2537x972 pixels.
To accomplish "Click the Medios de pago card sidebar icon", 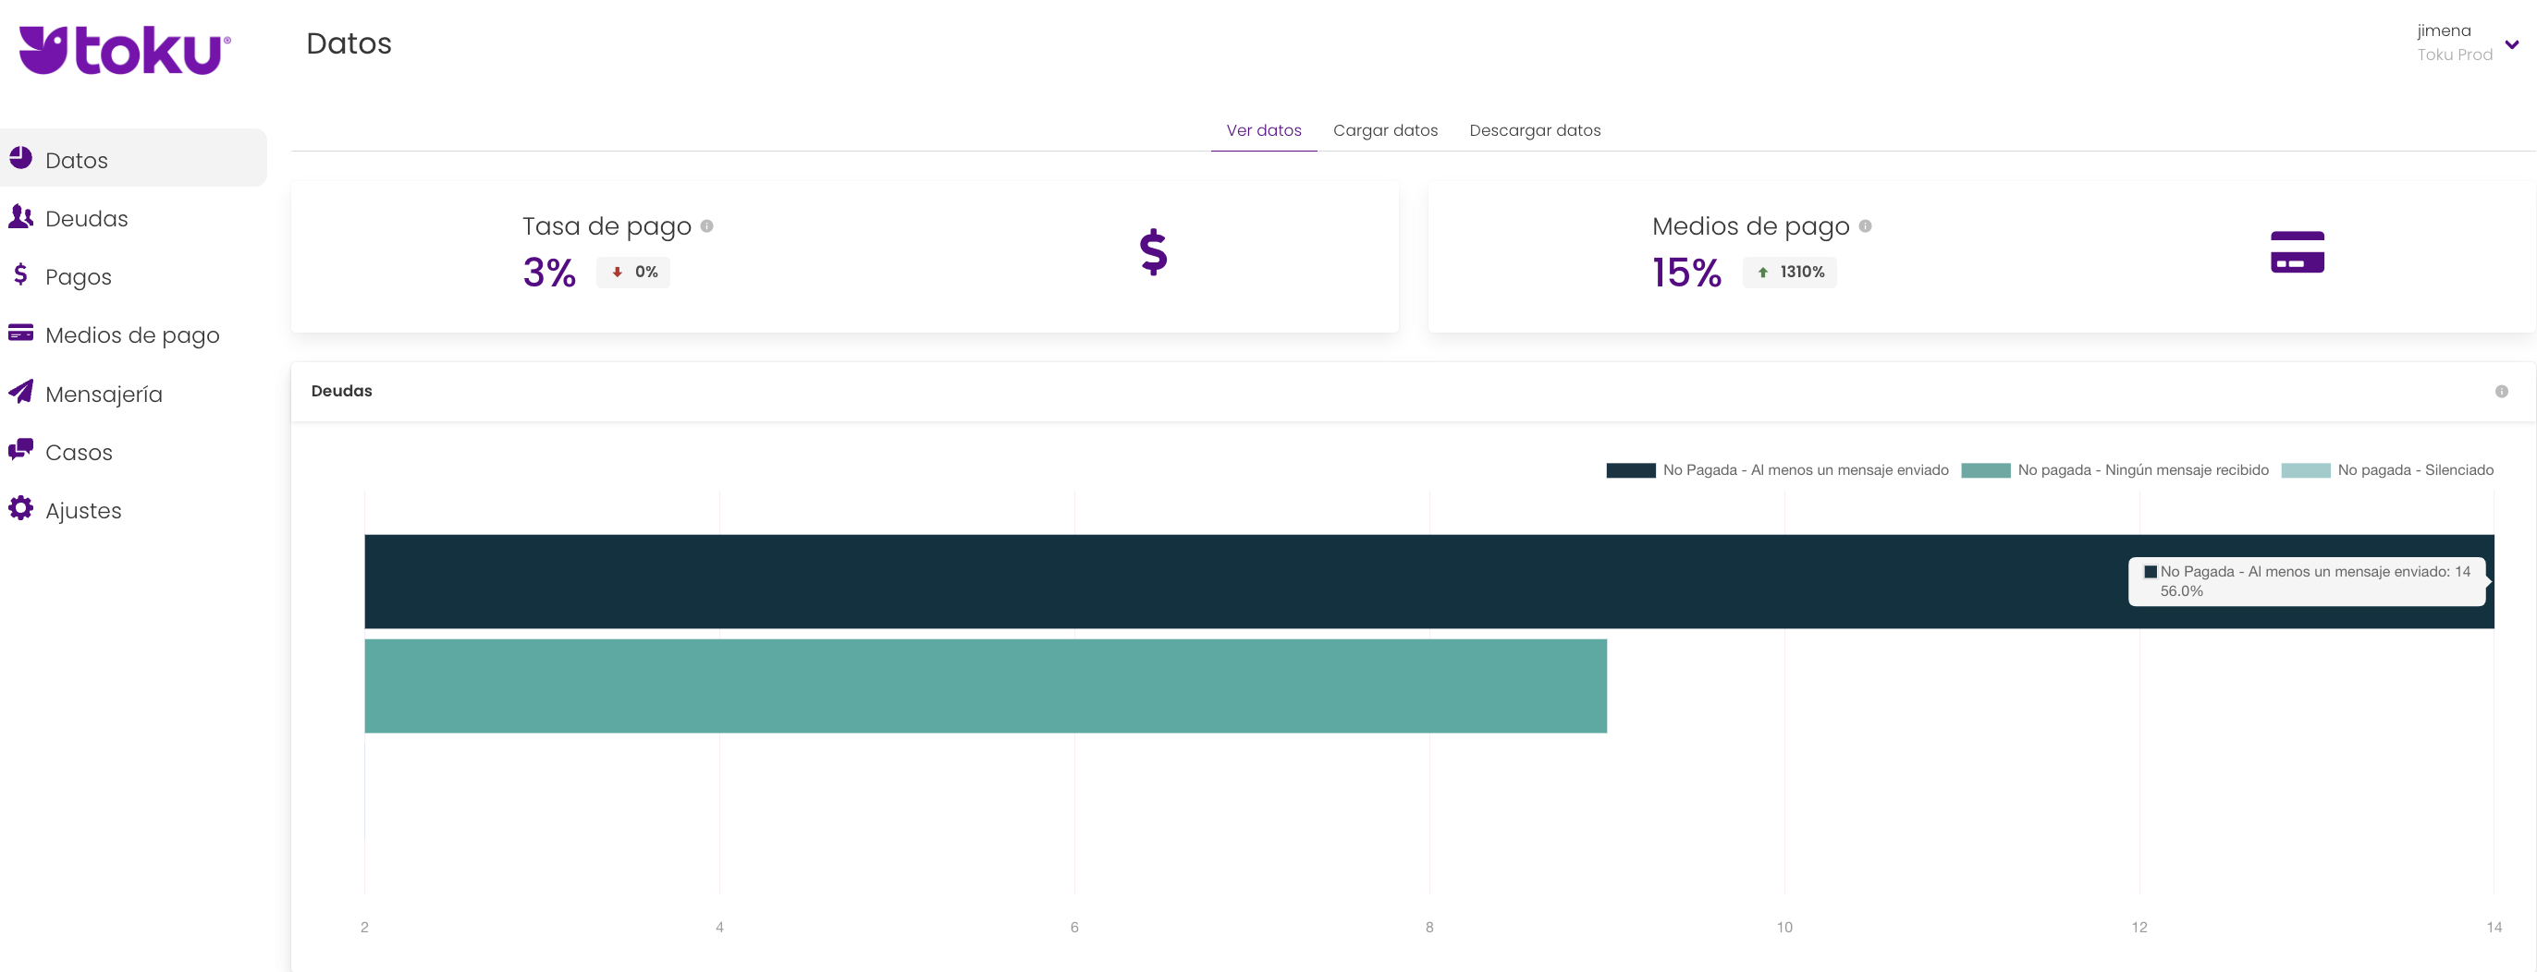I will point(20,333).
